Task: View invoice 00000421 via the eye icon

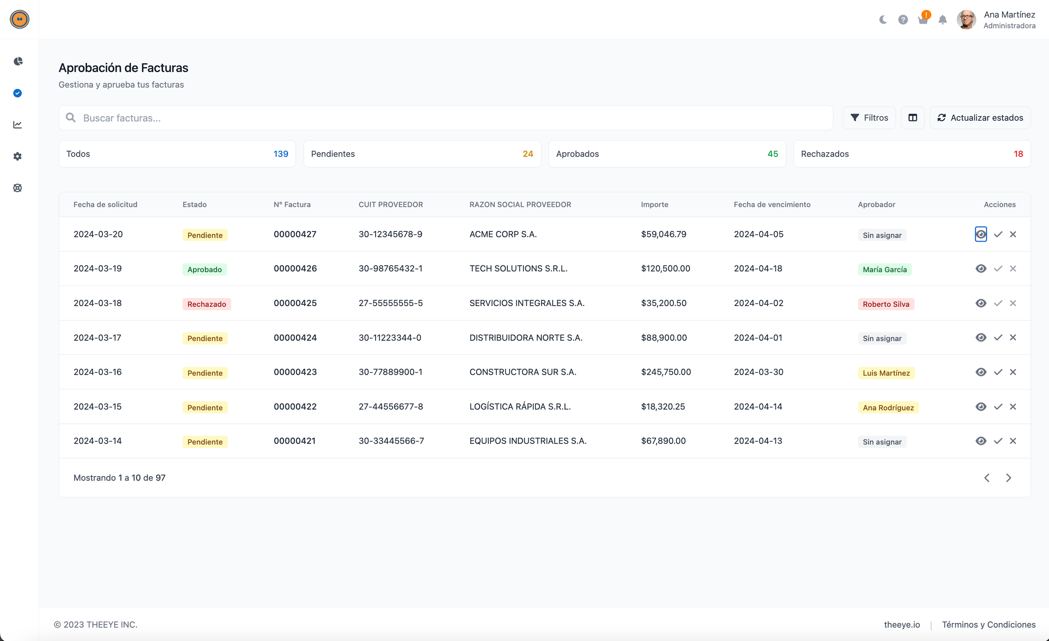Action: 981,441
